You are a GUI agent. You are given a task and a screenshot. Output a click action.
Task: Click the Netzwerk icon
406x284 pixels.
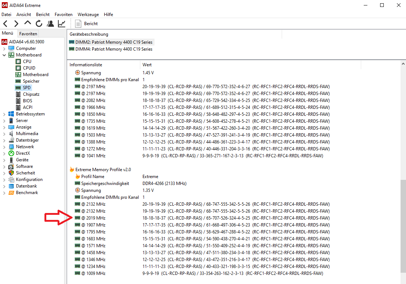tap(11, 147)
